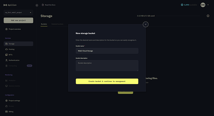Switch to the Deleted buckets tab
214x116 pixels.
(x=57, y=24)
